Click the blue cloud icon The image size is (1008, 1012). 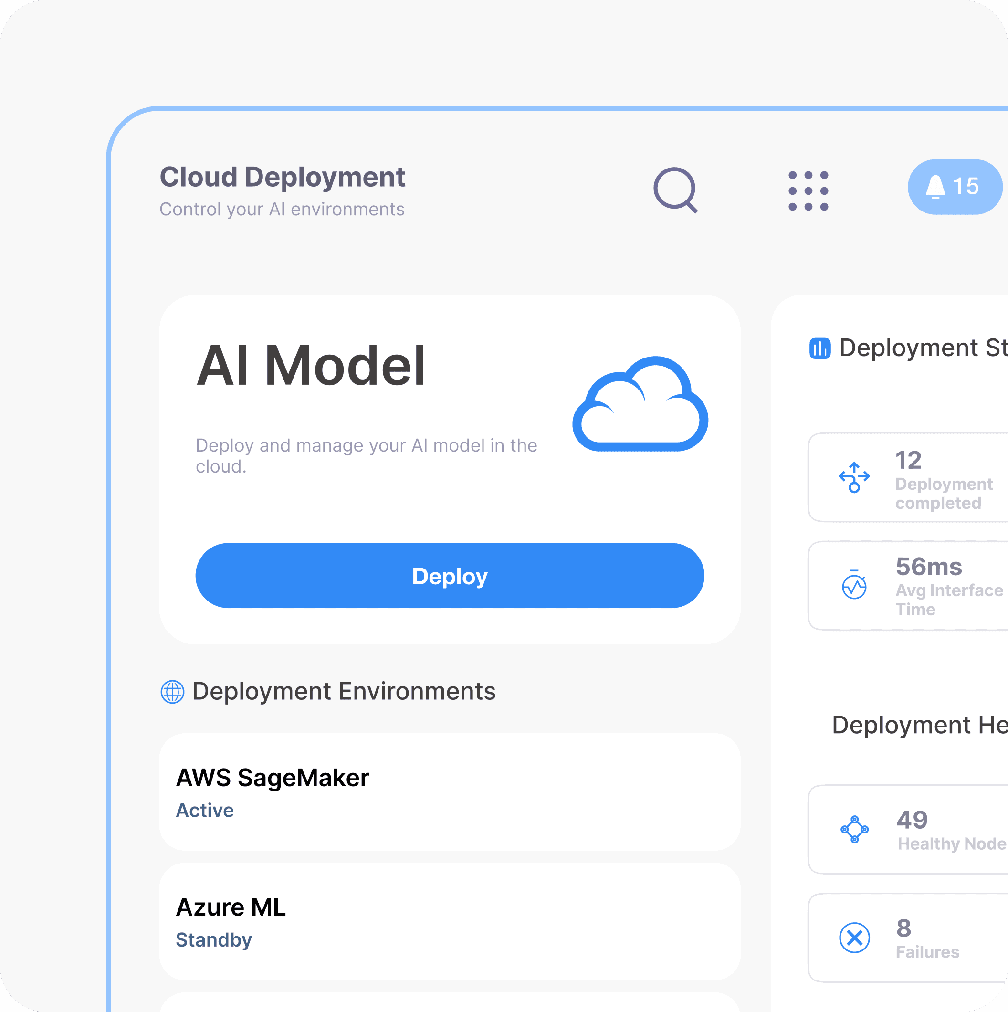pyautogui.click(x=640, y=404)
